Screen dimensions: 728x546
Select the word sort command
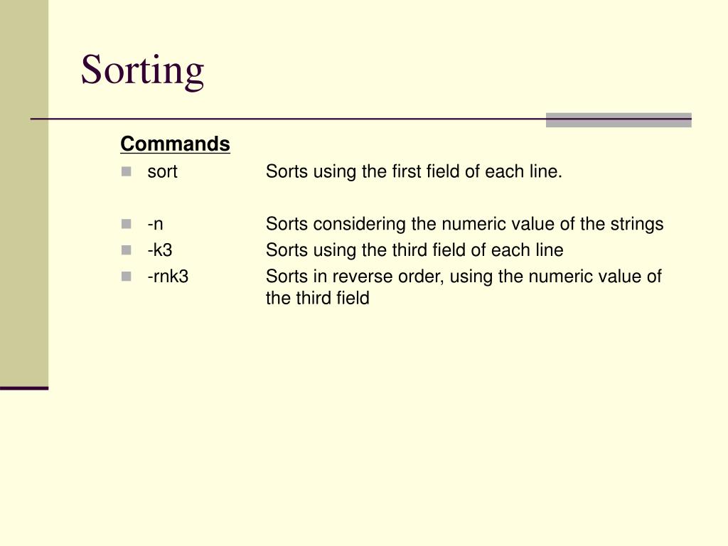click(163, 172)
